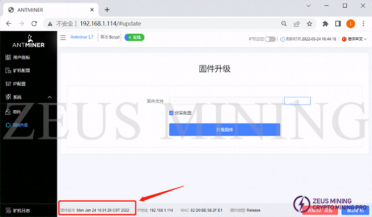The width and height of the screenshot is (372, 217).
Task: Bookmark this page with the star icon
Action: [x=310, y=23]
